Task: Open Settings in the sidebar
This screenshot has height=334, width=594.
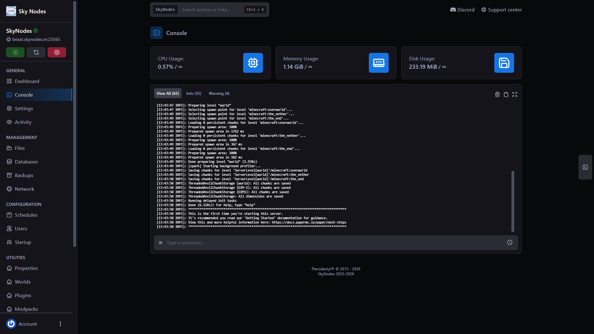Action: pos(36,108)
